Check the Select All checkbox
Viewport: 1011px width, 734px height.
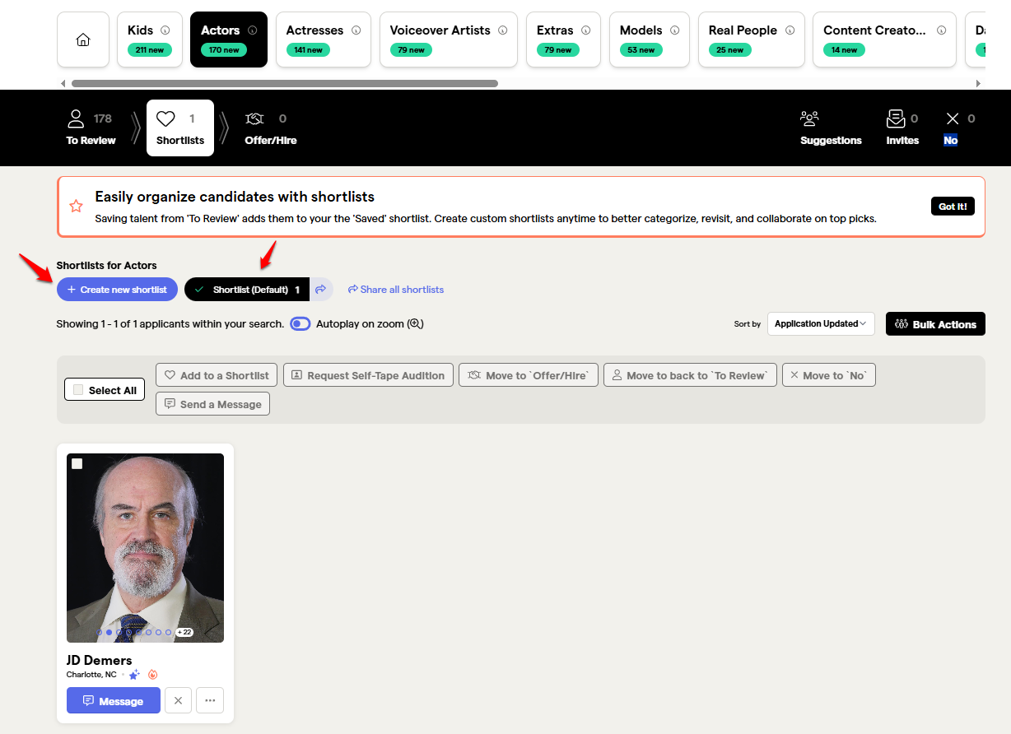79,390
